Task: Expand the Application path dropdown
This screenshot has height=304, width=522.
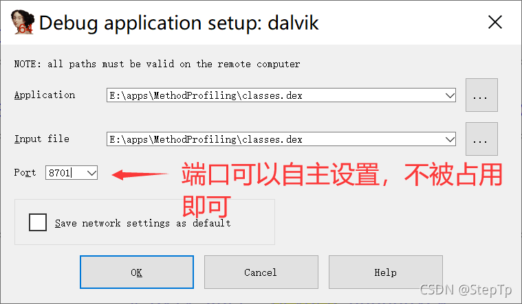Action: coord(450,95)
